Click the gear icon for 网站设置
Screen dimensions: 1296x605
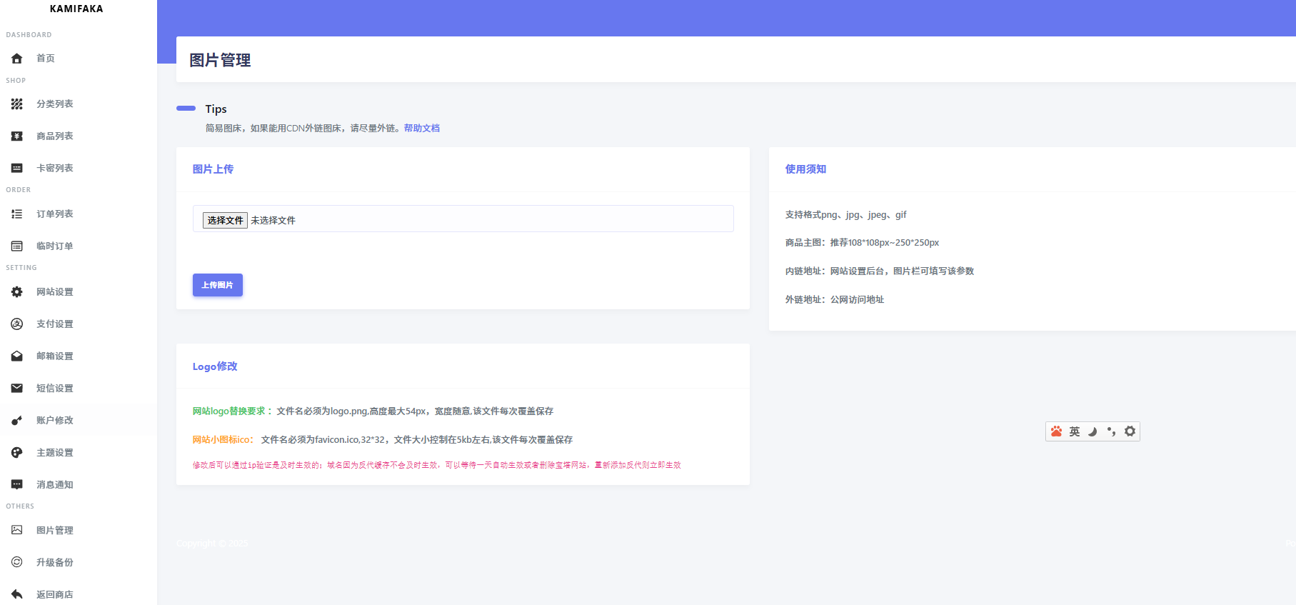pos(17,292)
